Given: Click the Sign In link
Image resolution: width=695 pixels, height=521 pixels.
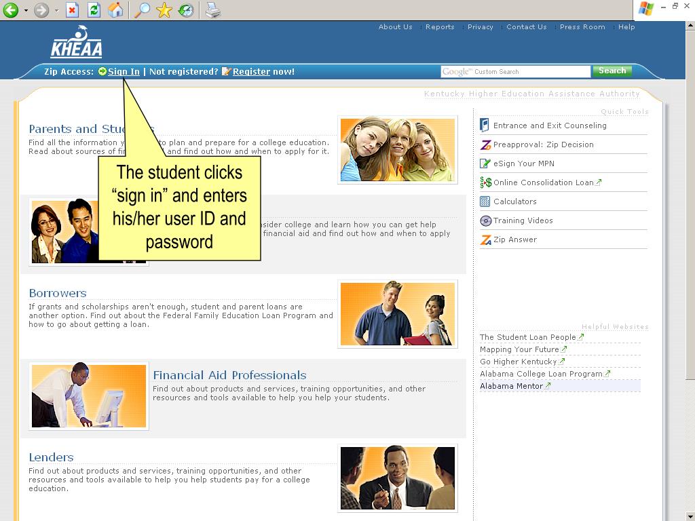Looking at the screenshot, I should (124, 72).
